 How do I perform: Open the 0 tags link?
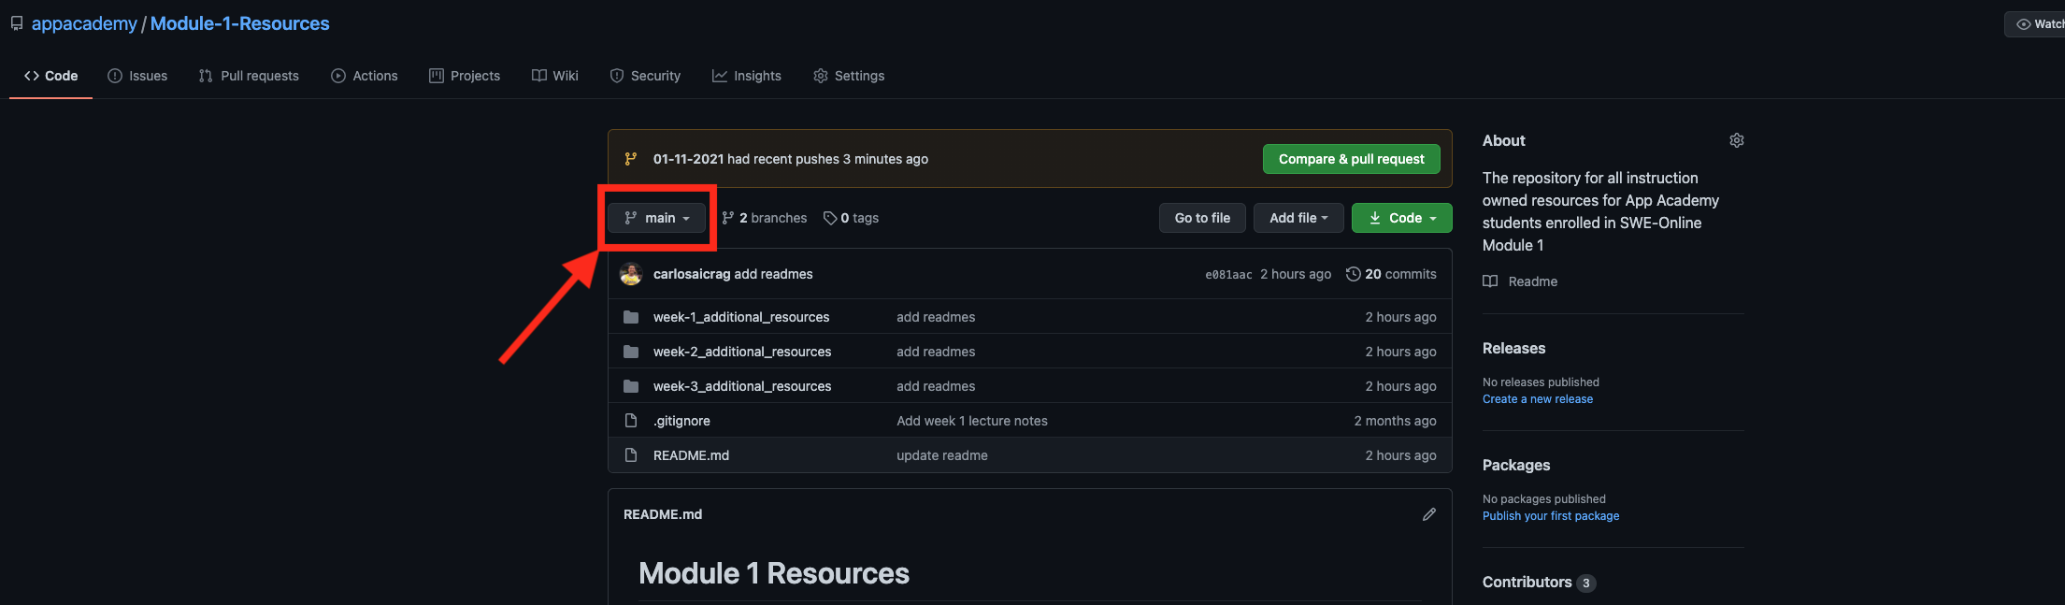coord(852,218)
